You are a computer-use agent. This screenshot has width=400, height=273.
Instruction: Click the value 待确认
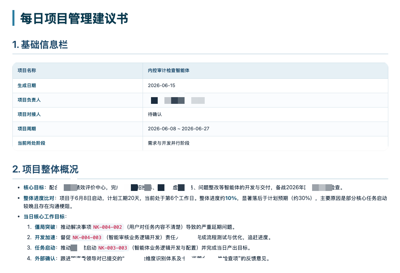[155, 114]
